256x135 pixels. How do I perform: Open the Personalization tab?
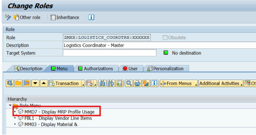pos(165,69)
